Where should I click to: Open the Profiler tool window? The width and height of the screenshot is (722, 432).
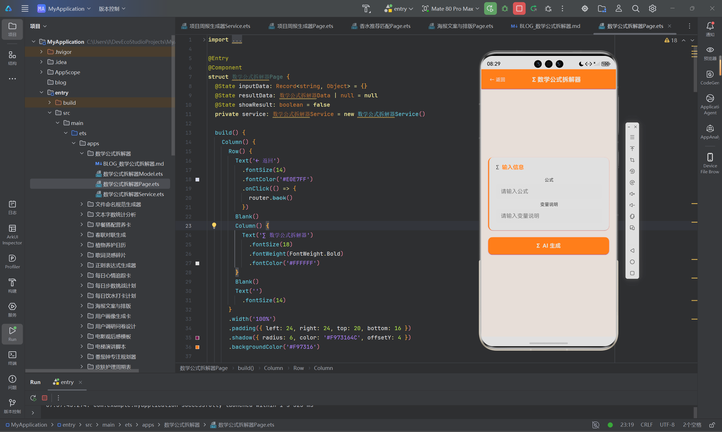(x=12, y=262)
